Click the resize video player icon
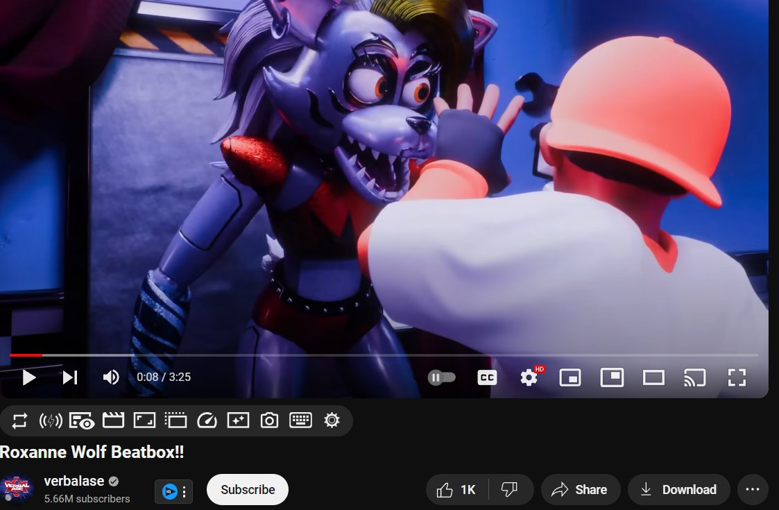The height and width of the screenshot is (510, 779). pos(144,420)
